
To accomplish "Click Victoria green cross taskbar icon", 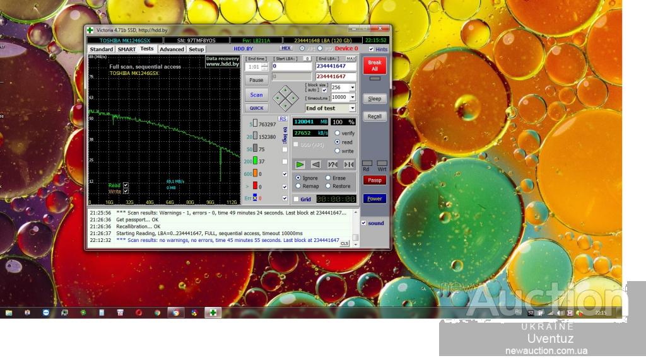I will pyautogui.click(x=213, y=313).
